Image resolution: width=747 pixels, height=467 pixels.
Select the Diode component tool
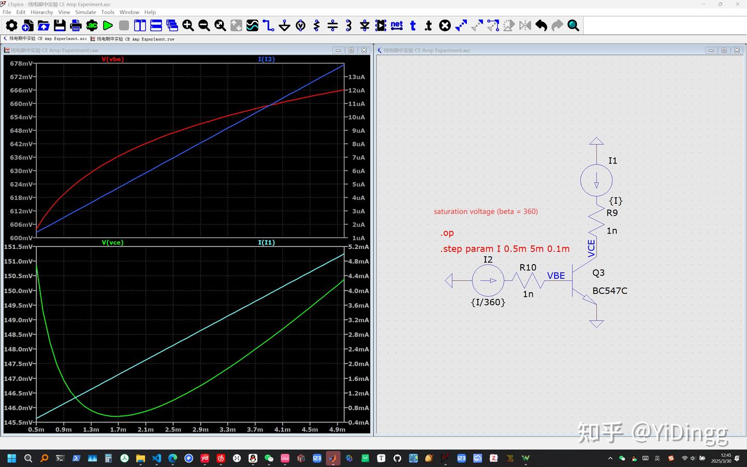click(365, 25)
